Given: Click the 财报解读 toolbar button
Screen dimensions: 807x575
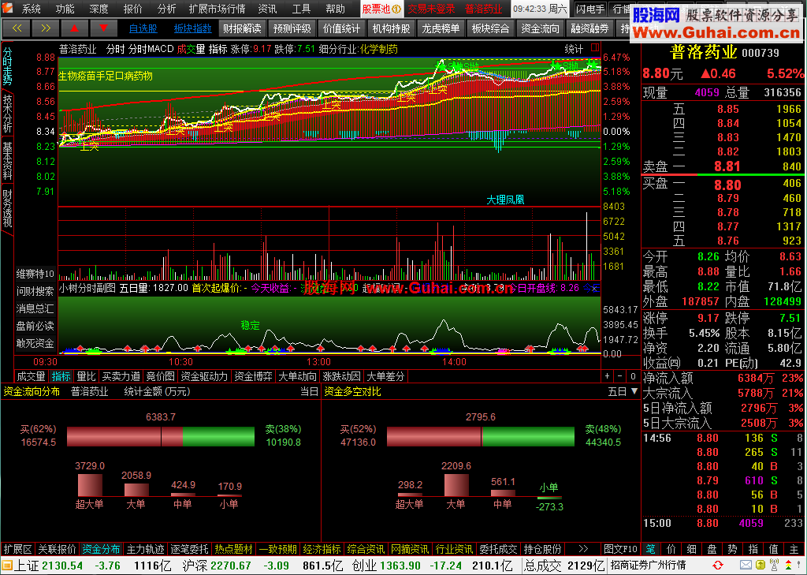Looking at the screenshot, I should (x=242, y=29).
